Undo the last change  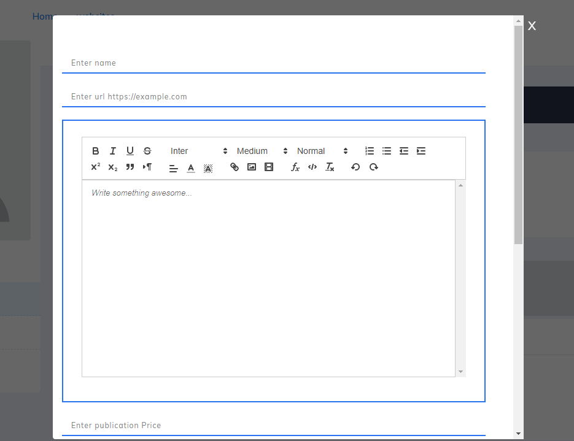355,167
